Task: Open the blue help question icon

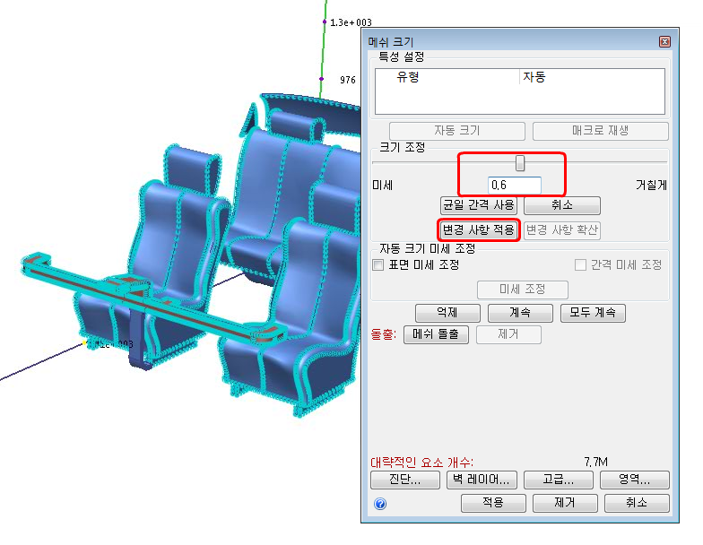Action: click(x=380, y=504)
